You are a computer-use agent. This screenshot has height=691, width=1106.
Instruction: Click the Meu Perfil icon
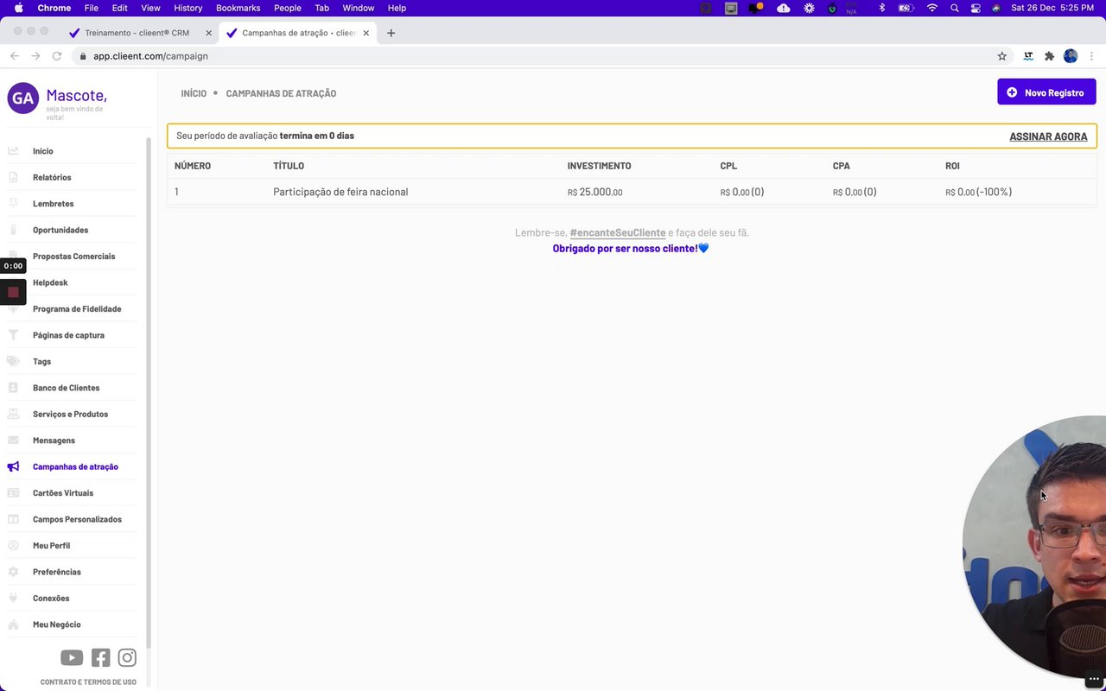pos(13,546)
